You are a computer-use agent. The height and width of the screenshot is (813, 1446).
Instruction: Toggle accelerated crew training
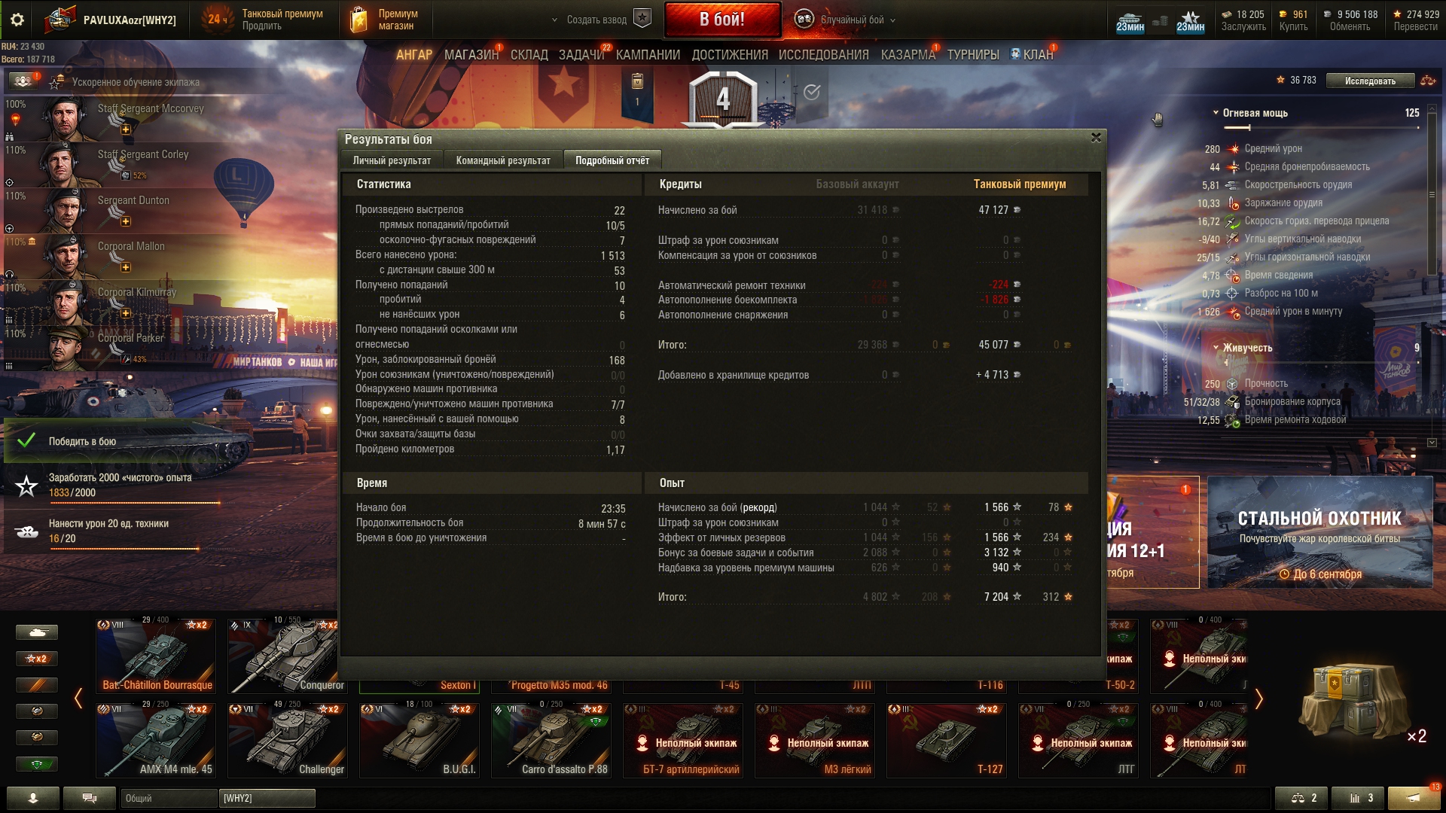23,81
